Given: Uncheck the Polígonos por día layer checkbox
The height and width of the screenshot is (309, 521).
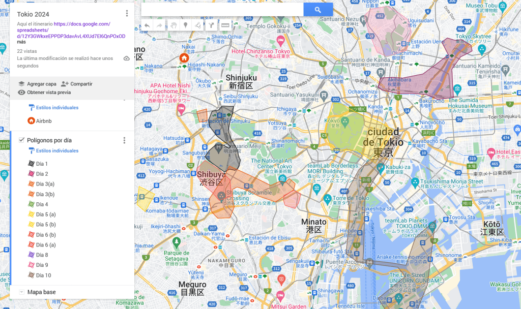Looking at the screenshot, I should point(21,140).
